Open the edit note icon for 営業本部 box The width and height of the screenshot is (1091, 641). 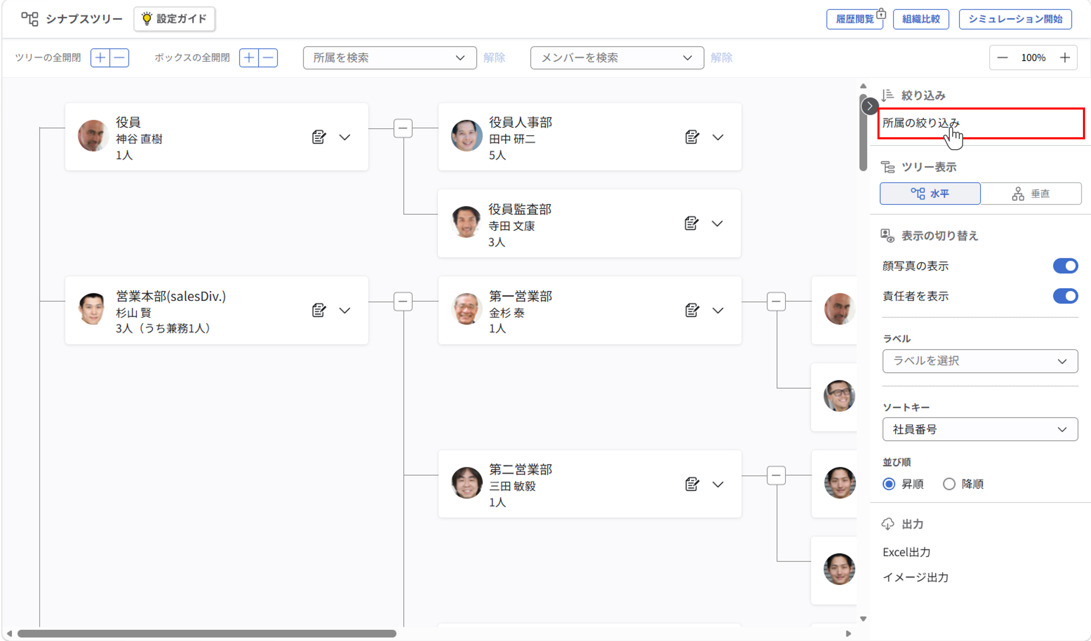(319, 310)
